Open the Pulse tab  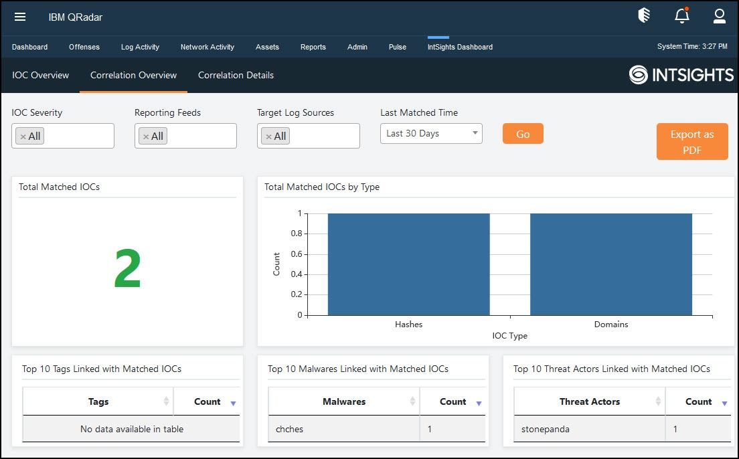coord(398,47)
